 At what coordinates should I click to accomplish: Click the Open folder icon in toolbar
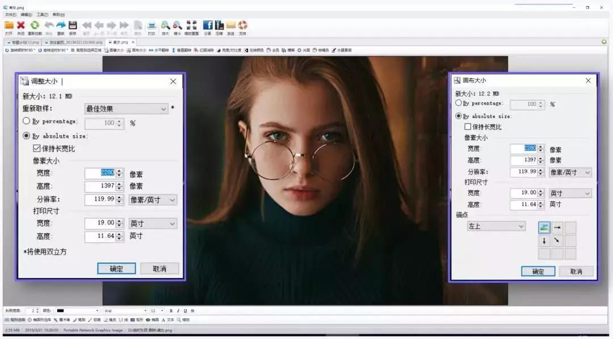(x=9, y=26)
